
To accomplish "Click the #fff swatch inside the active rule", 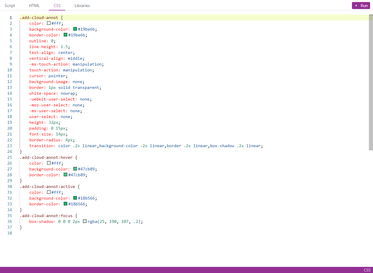I will 49,192.
